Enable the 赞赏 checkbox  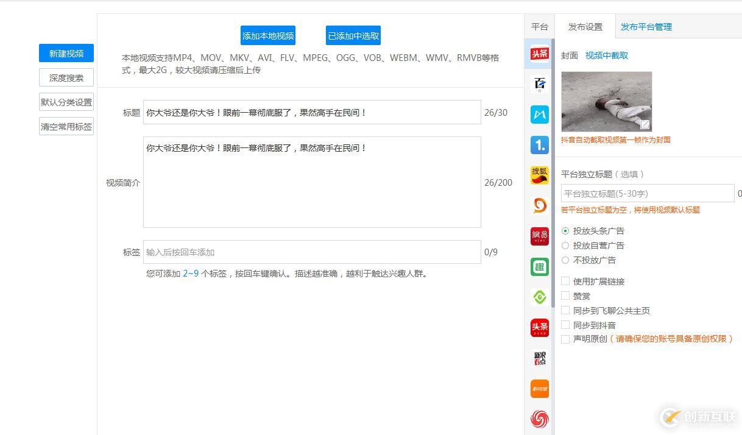click(565, 296)
